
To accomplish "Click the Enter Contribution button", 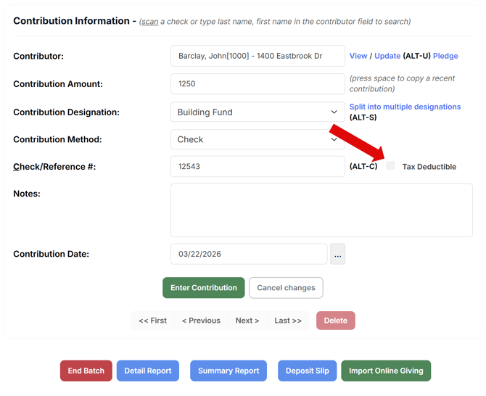I will (203, 288).
